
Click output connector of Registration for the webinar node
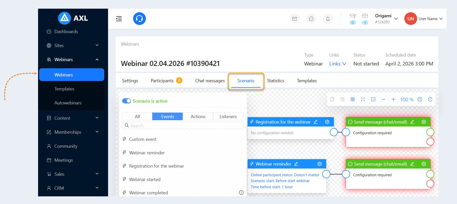(x=334, y=132)
